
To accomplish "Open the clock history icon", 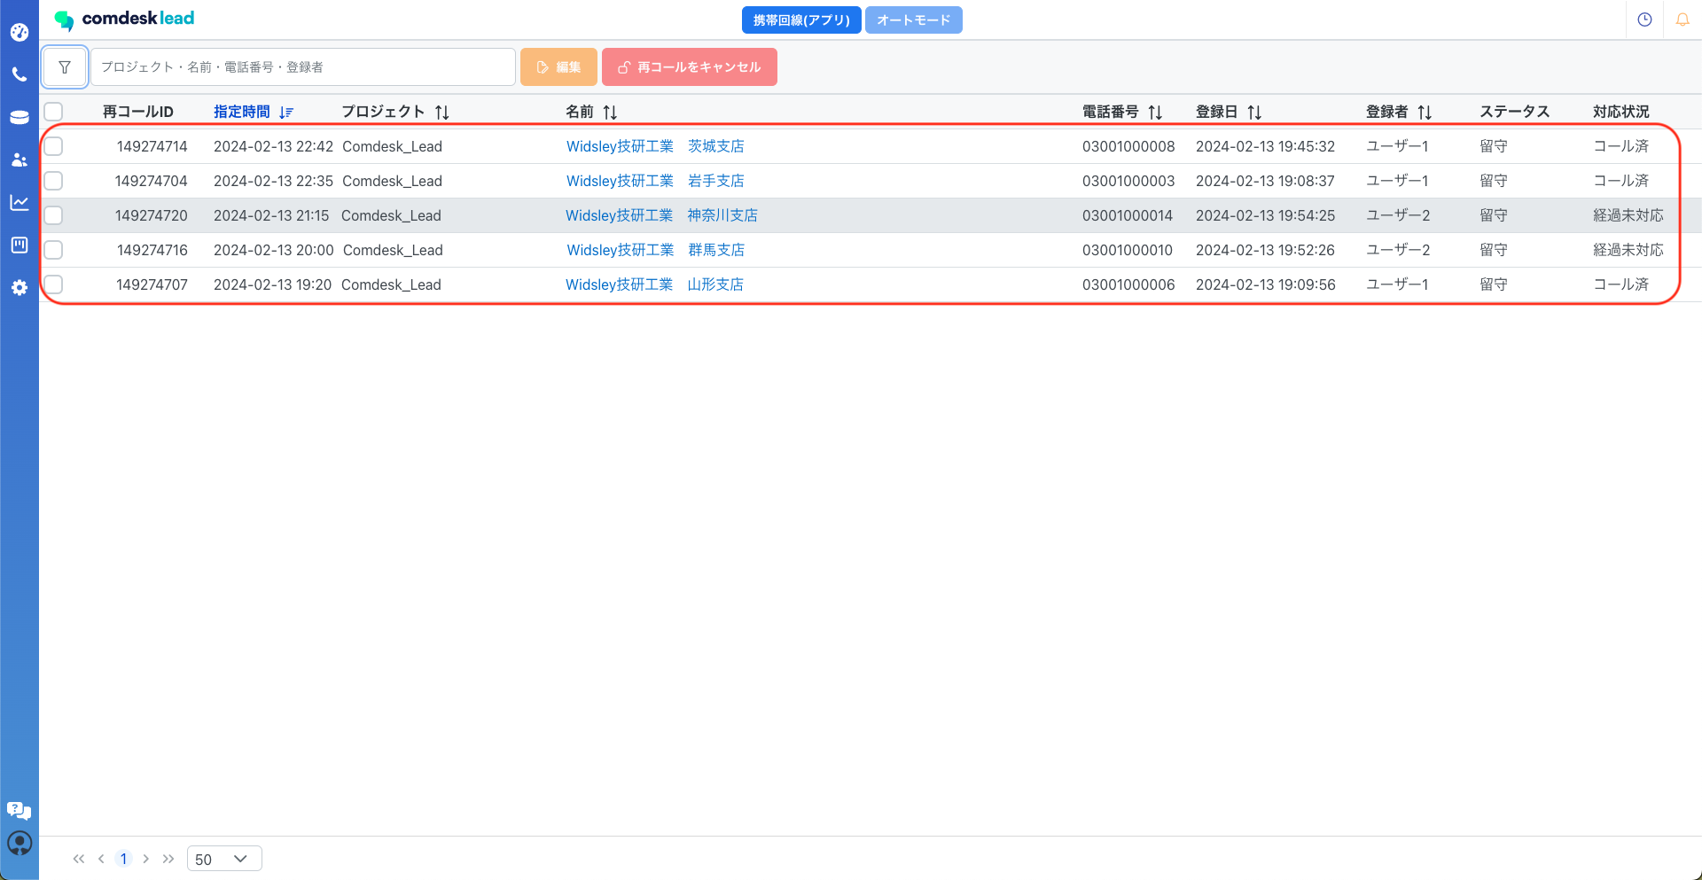I will pos(1644,19).
